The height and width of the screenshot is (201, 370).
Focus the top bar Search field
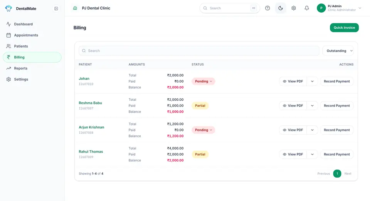[x=230, y=8]
